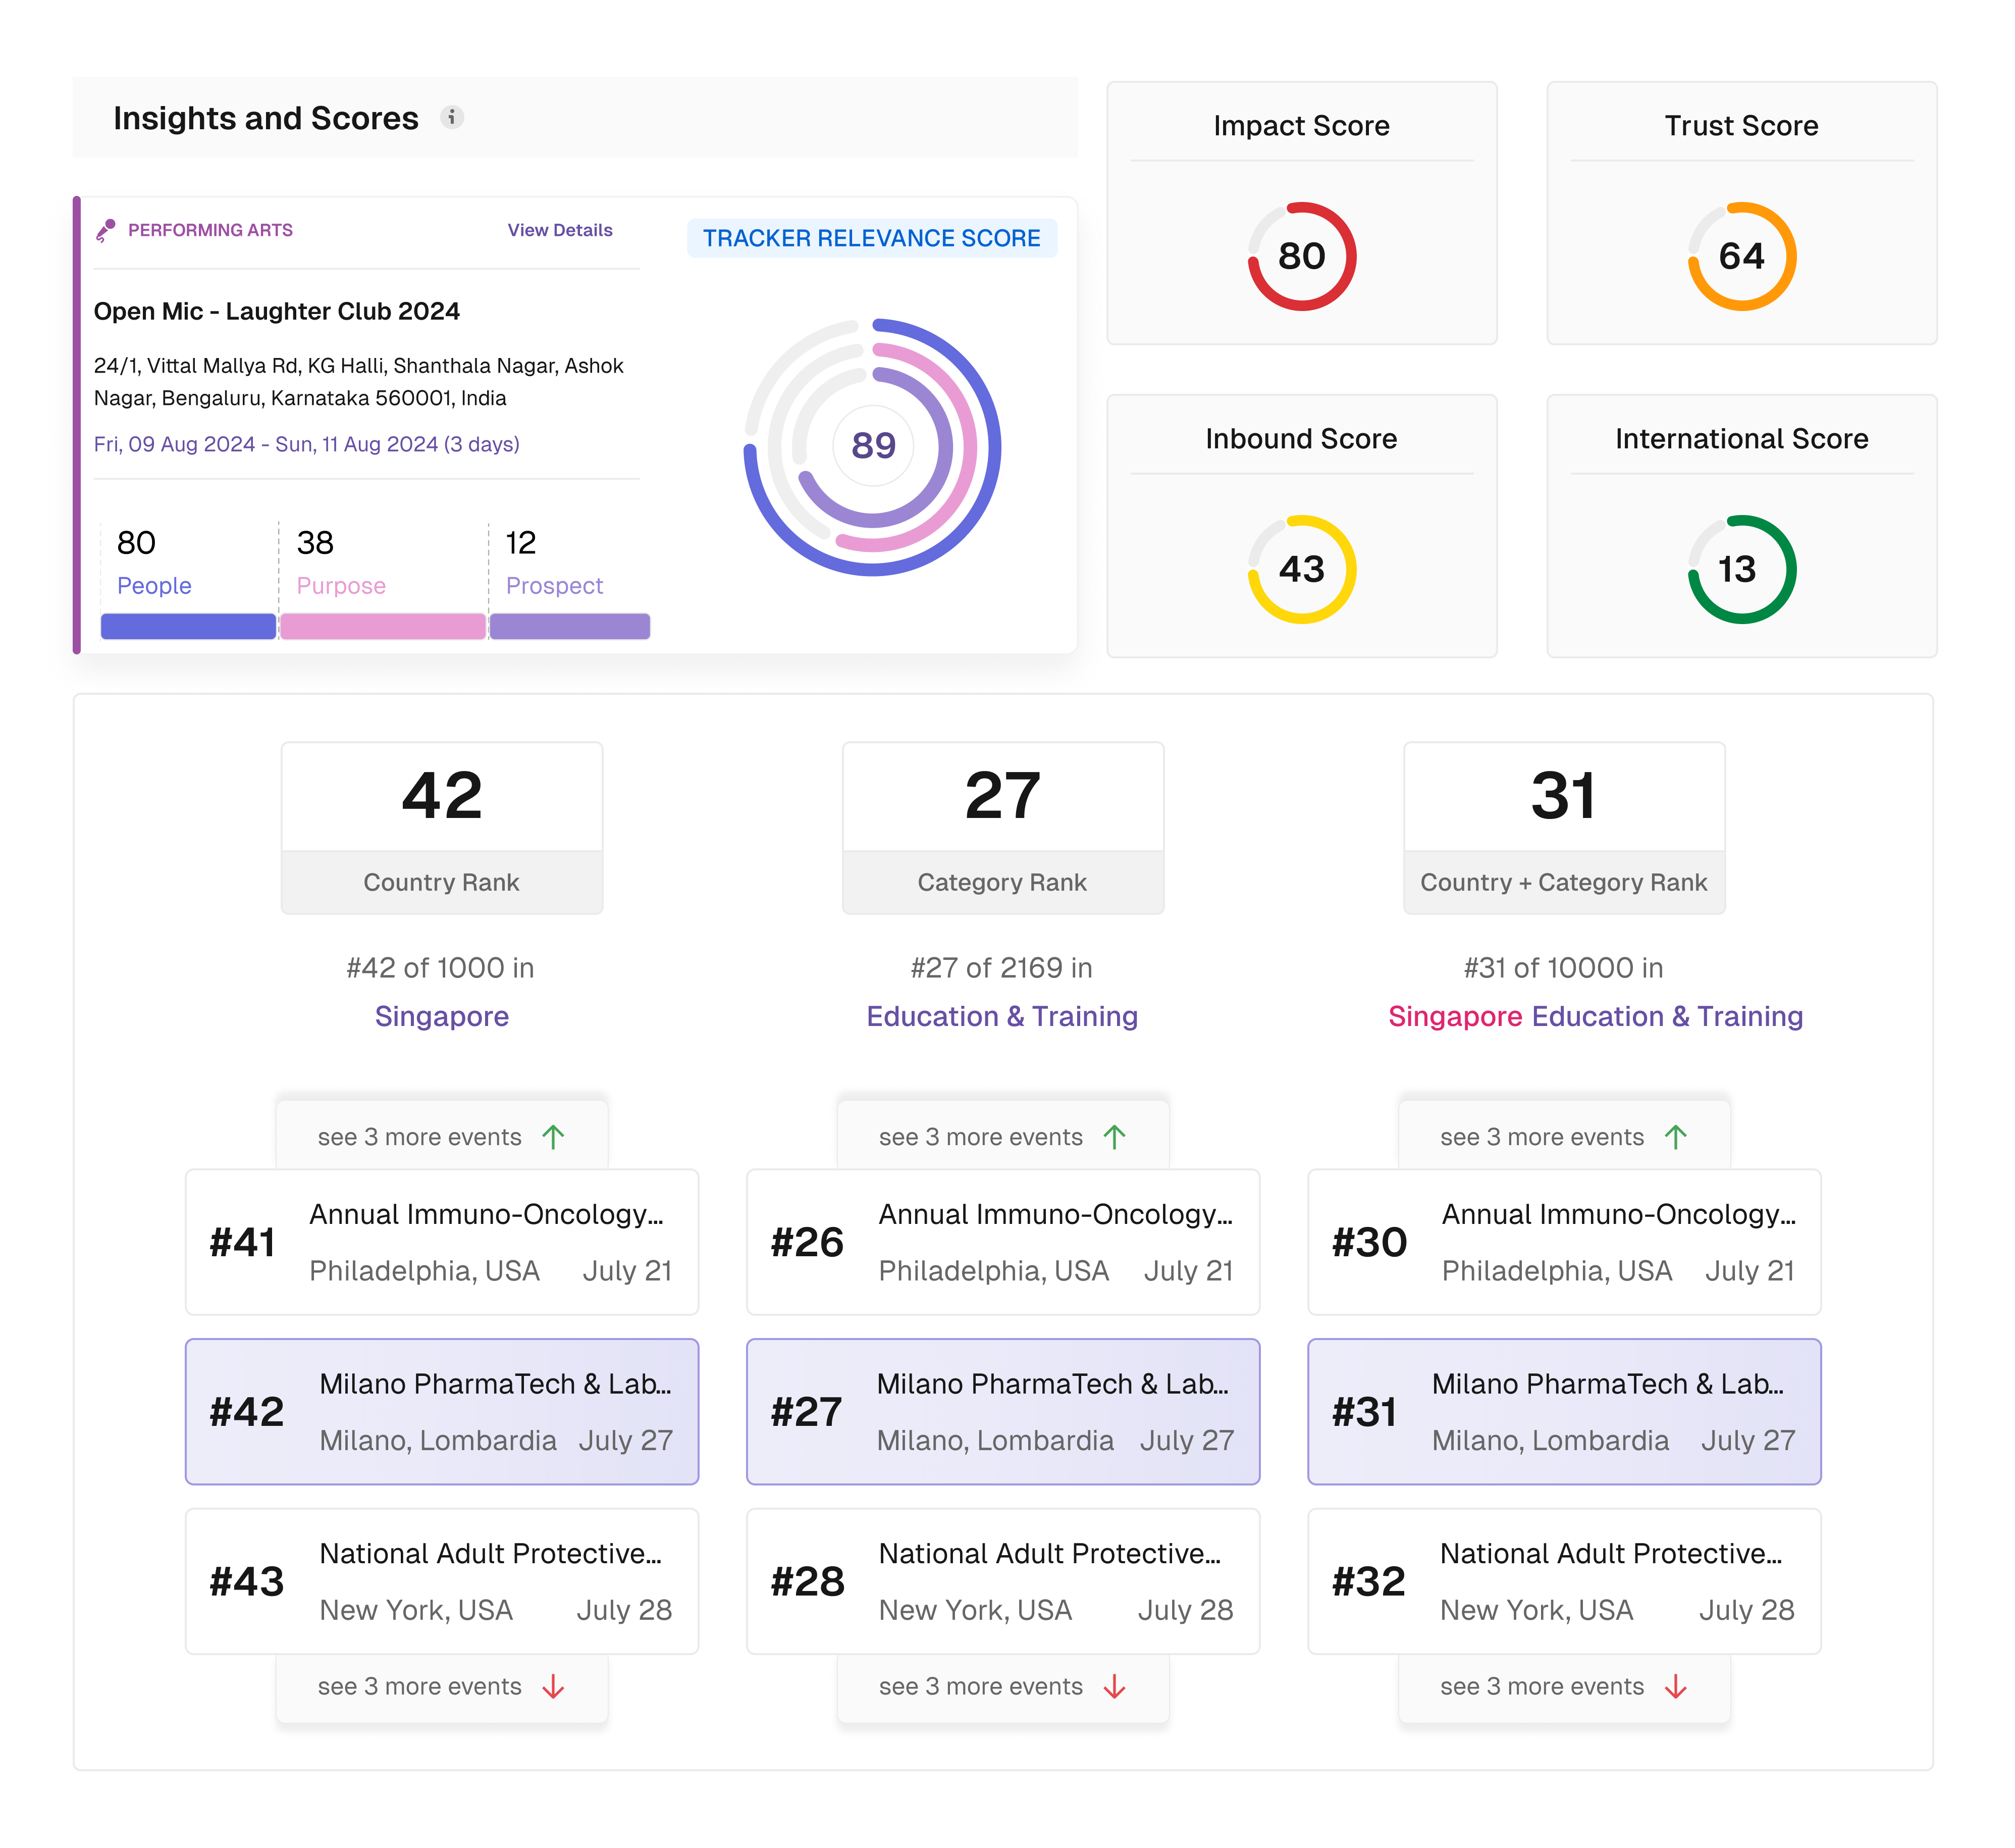Viewport: 2015px width, 1848px height.
Task: Expand more events above #26 Category Rank
Action: pos(1001,1137)
